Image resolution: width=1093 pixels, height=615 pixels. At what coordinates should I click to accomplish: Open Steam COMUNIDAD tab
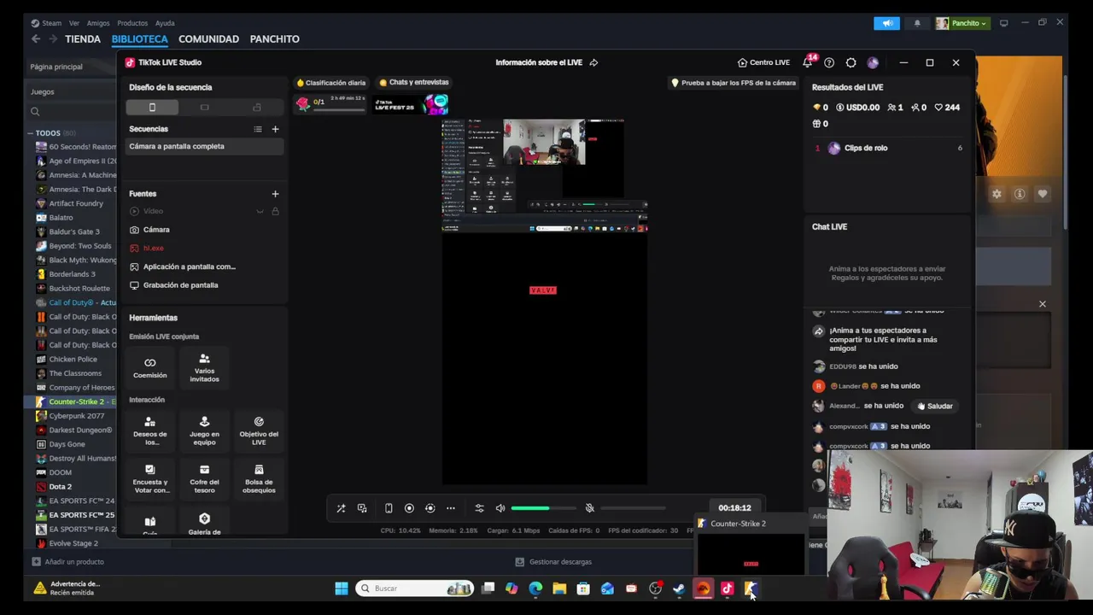pos(208,39)
